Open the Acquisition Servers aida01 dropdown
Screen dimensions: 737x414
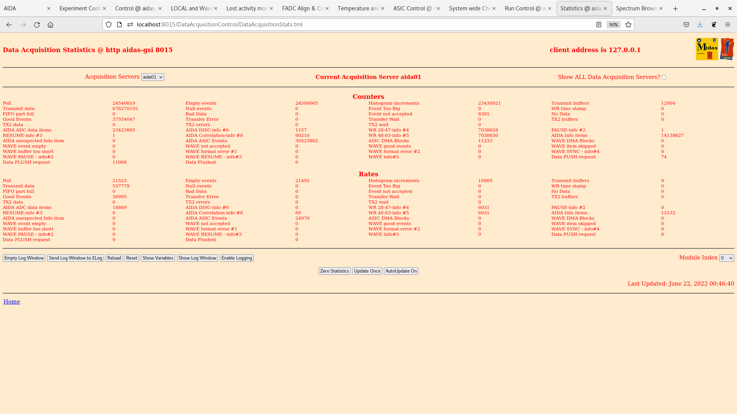click(x=152, y=77)
